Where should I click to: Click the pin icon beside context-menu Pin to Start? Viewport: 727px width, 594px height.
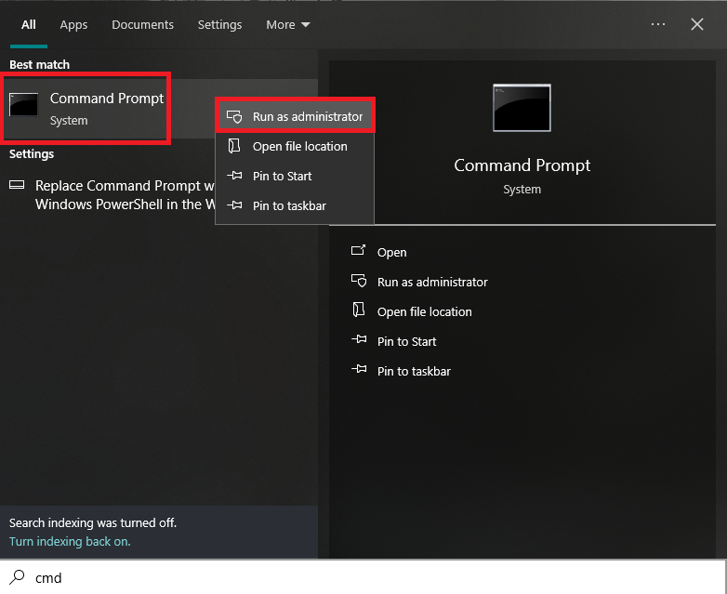click(235, 176)
